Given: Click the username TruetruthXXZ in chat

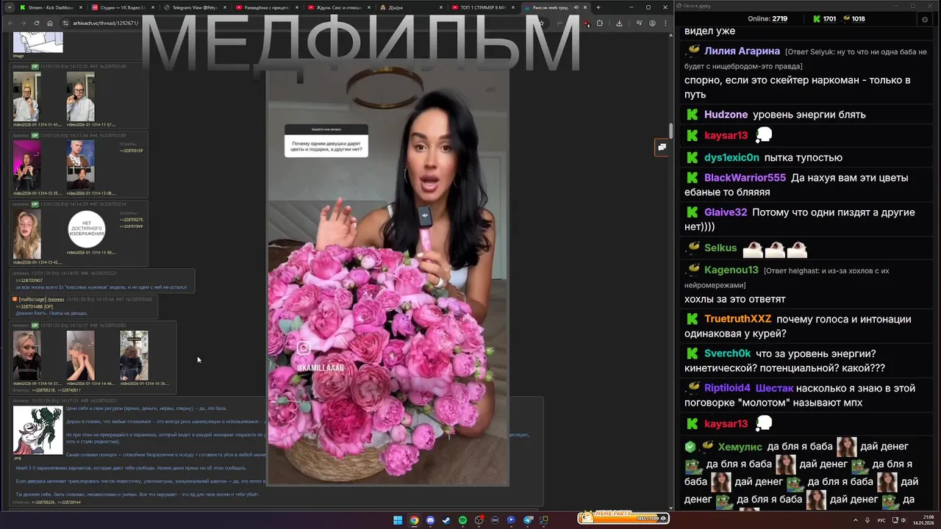Looking at the screenshot, I should point(737,319).
